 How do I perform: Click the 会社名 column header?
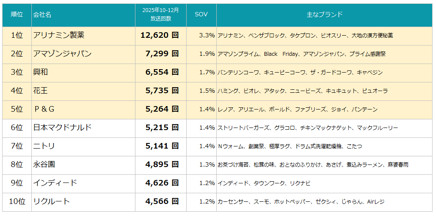coord(42,15)
